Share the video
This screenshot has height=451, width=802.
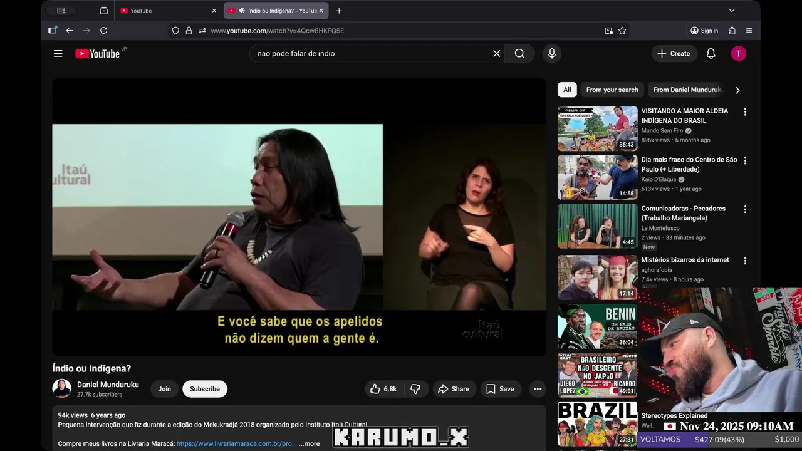coord(453,389)
